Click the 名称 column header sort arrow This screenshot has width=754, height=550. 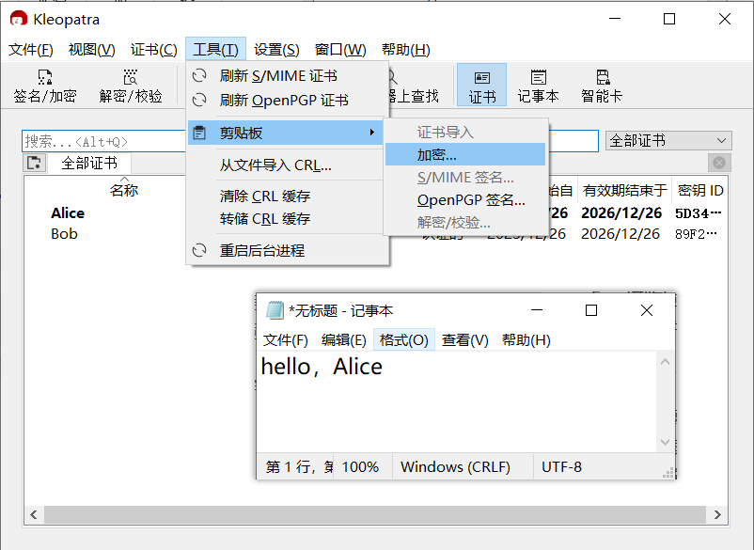click(x=124, y=179)
